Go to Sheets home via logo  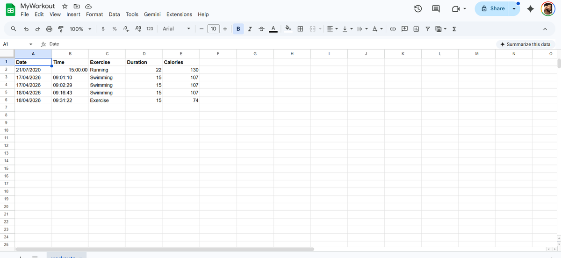coord(10,10)
